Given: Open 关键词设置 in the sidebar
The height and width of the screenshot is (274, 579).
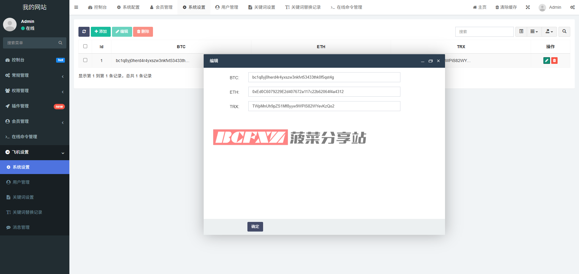Looking at the screenshot, I should click(23, 197).
